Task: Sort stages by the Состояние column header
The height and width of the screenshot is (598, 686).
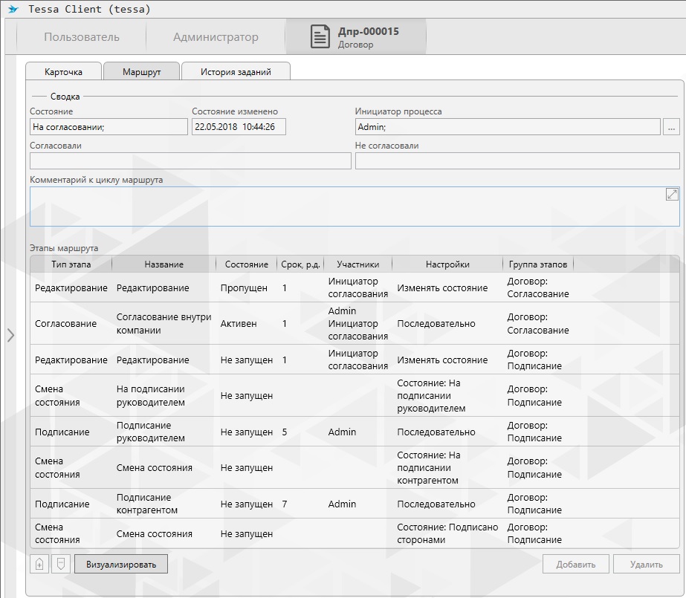Action: coord(247,264)
